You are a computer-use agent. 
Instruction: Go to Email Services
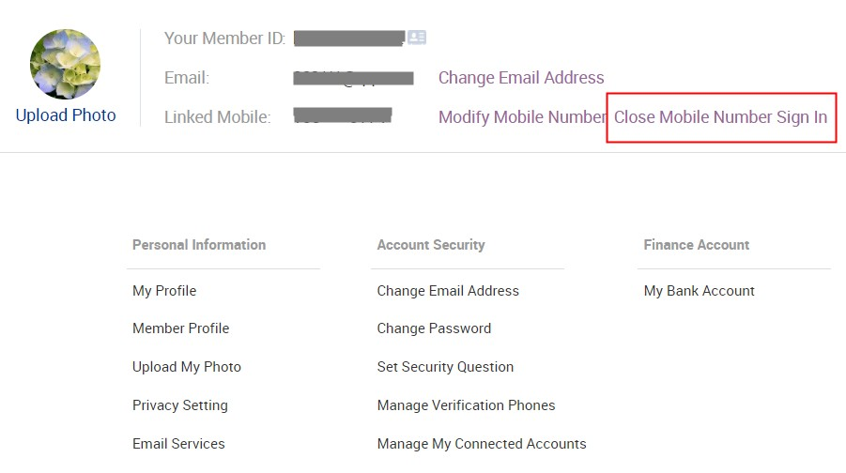point(178,443)
